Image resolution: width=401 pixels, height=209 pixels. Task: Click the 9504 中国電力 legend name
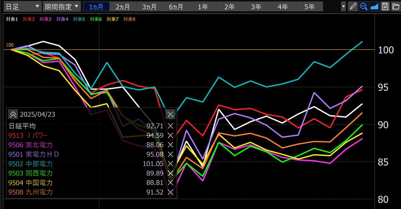[x=30, y=183]
